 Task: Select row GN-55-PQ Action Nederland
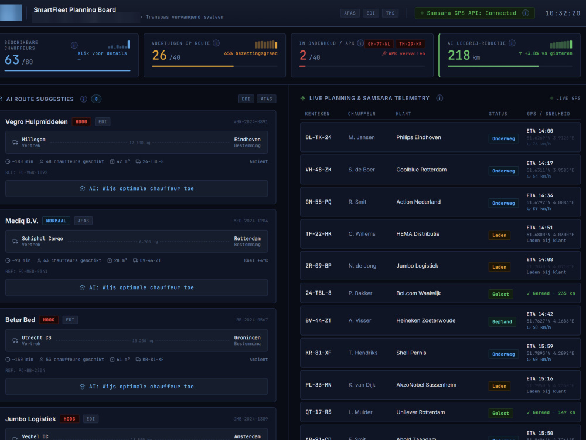click(440, 202)
